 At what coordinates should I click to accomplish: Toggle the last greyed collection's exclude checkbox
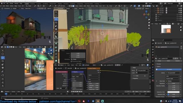(177, 20)
